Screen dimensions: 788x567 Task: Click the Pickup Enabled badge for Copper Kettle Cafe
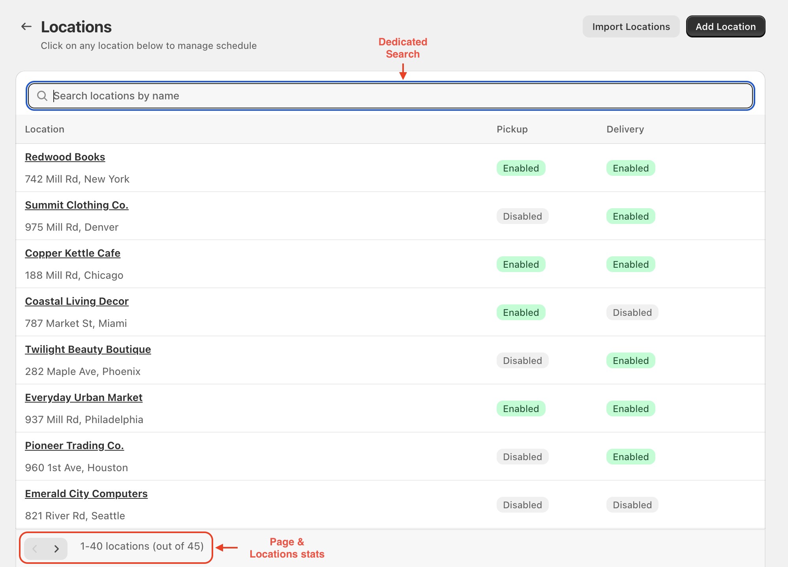click(521, 265)
